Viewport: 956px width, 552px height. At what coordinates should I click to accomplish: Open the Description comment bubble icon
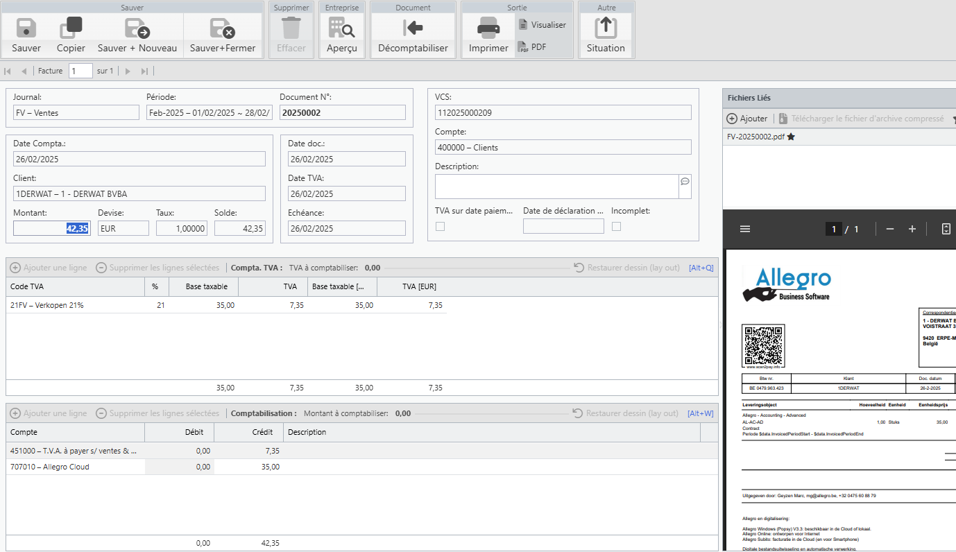coord(685,181)
